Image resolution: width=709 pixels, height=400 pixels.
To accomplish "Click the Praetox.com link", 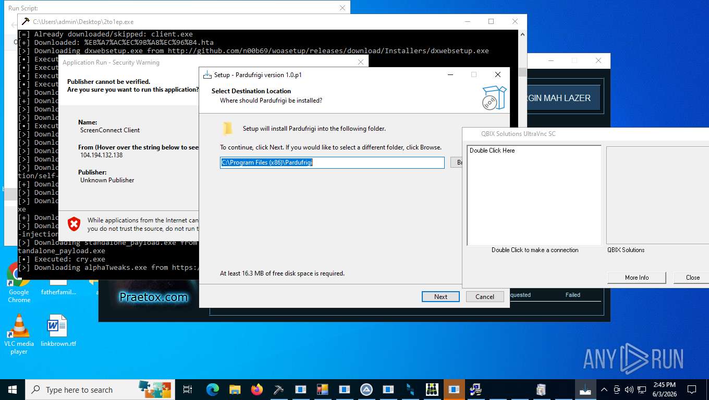I will 153,297.
